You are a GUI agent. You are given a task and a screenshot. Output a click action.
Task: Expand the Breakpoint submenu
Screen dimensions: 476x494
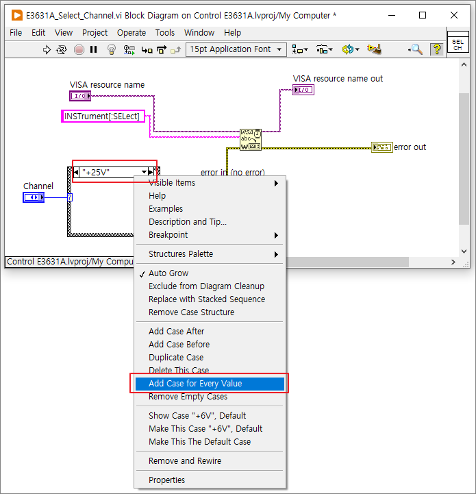(x=210, y=235)
